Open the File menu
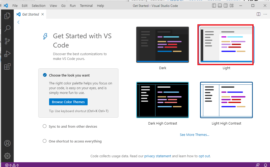Screen dimensions: 270x167 click(x=15, y=6)
